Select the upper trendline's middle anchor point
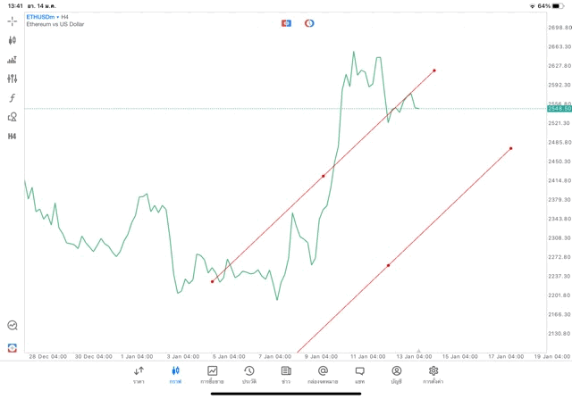572x399 pixels. point(324,176)
